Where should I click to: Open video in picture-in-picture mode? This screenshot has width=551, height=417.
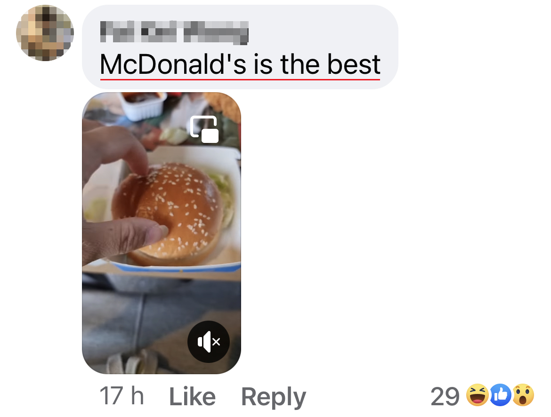tap(204, 129)
